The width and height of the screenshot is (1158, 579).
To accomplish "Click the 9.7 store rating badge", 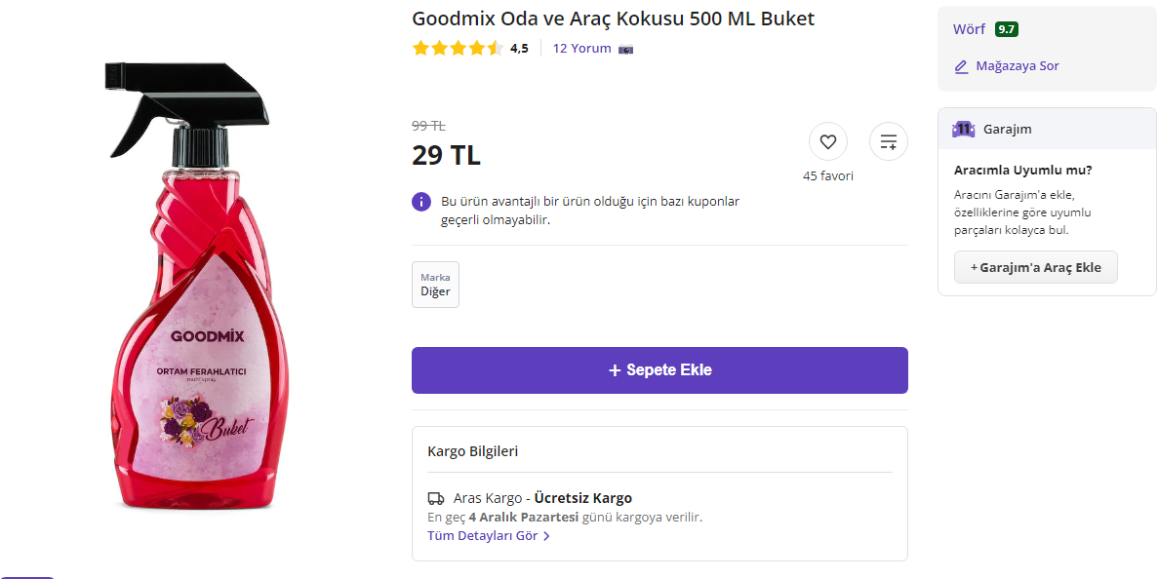I will pyautogui.click(x=1006, y=29).
